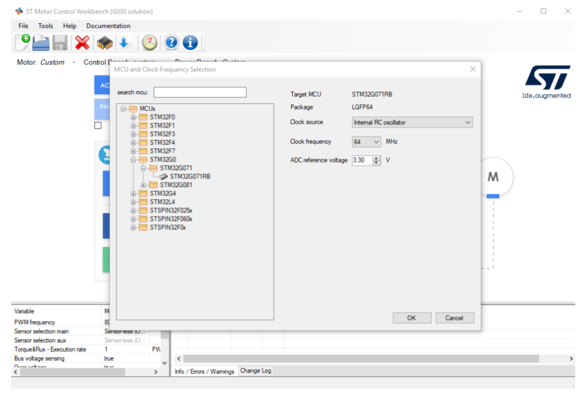The image size is (580, 395).
Task: Click the blue question mark help icon
Action: [171, 42]
